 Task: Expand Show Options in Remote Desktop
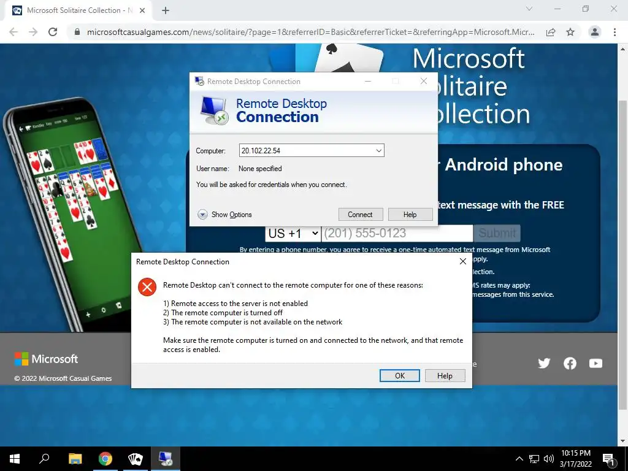point(224,215)
